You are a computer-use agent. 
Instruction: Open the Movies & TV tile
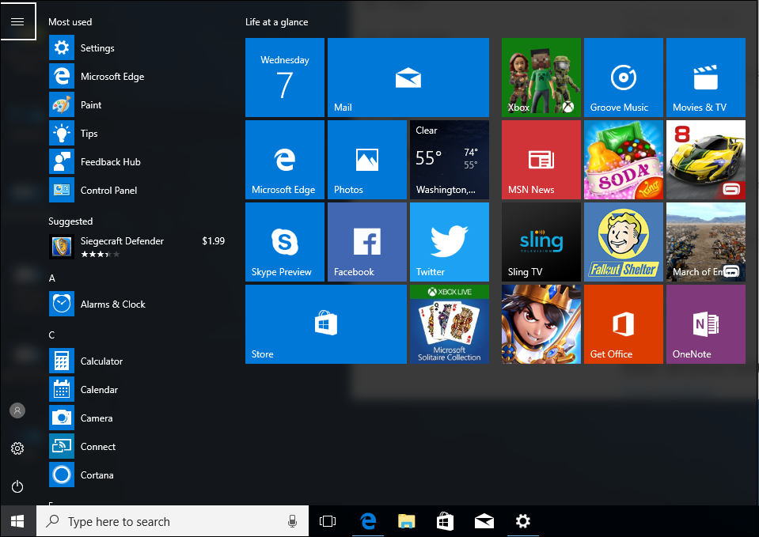click(x=705, y=78)
